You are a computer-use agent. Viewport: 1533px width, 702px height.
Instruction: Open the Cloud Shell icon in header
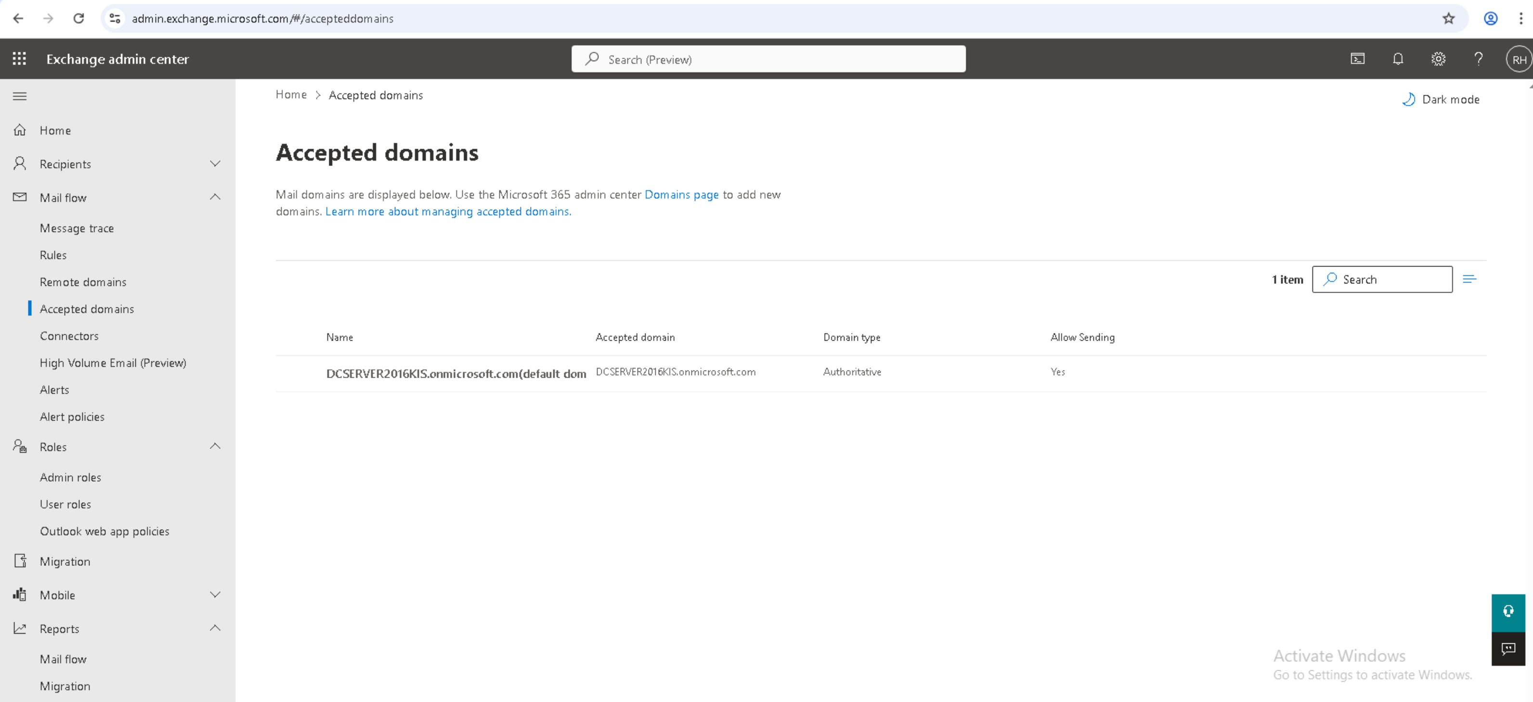pos(1357,59)
